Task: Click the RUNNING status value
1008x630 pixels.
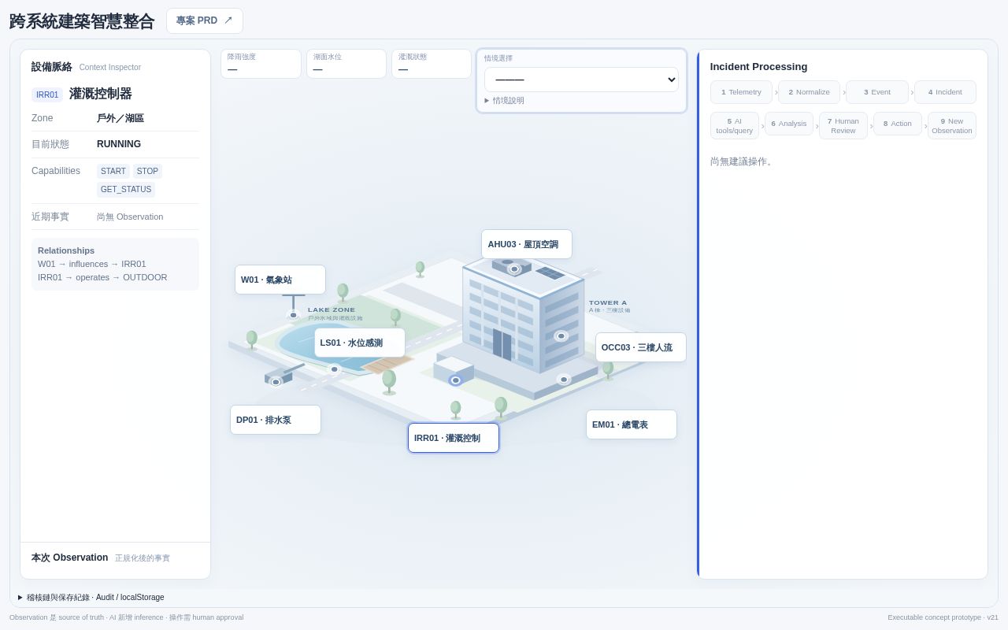Action: click(119, 144)
